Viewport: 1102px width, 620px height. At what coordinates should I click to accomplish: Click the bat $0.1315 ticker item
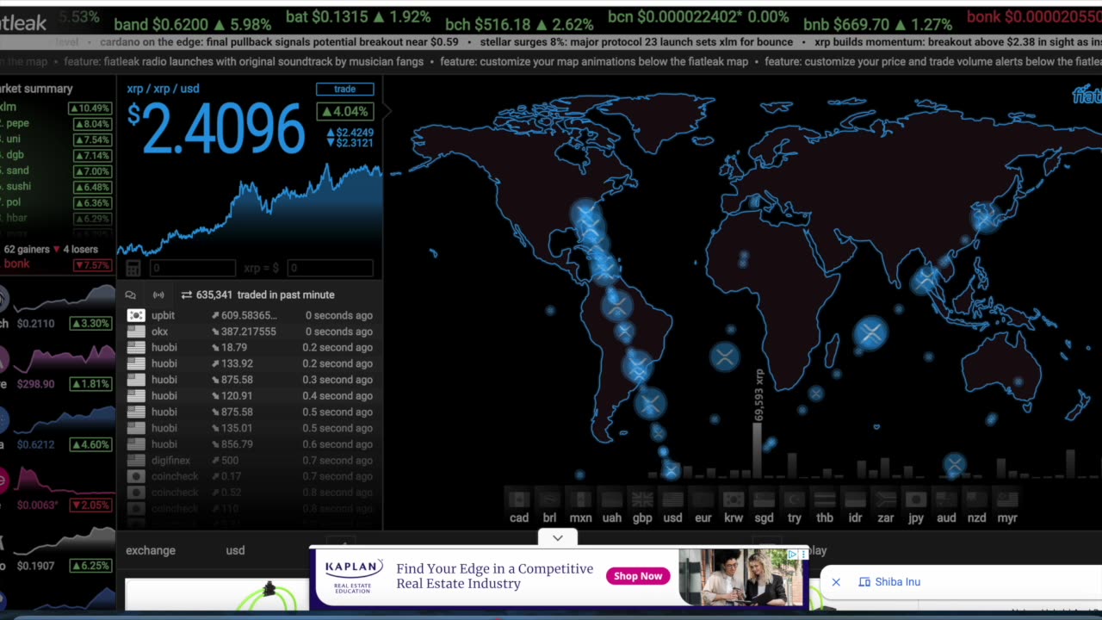click(358, 17)
